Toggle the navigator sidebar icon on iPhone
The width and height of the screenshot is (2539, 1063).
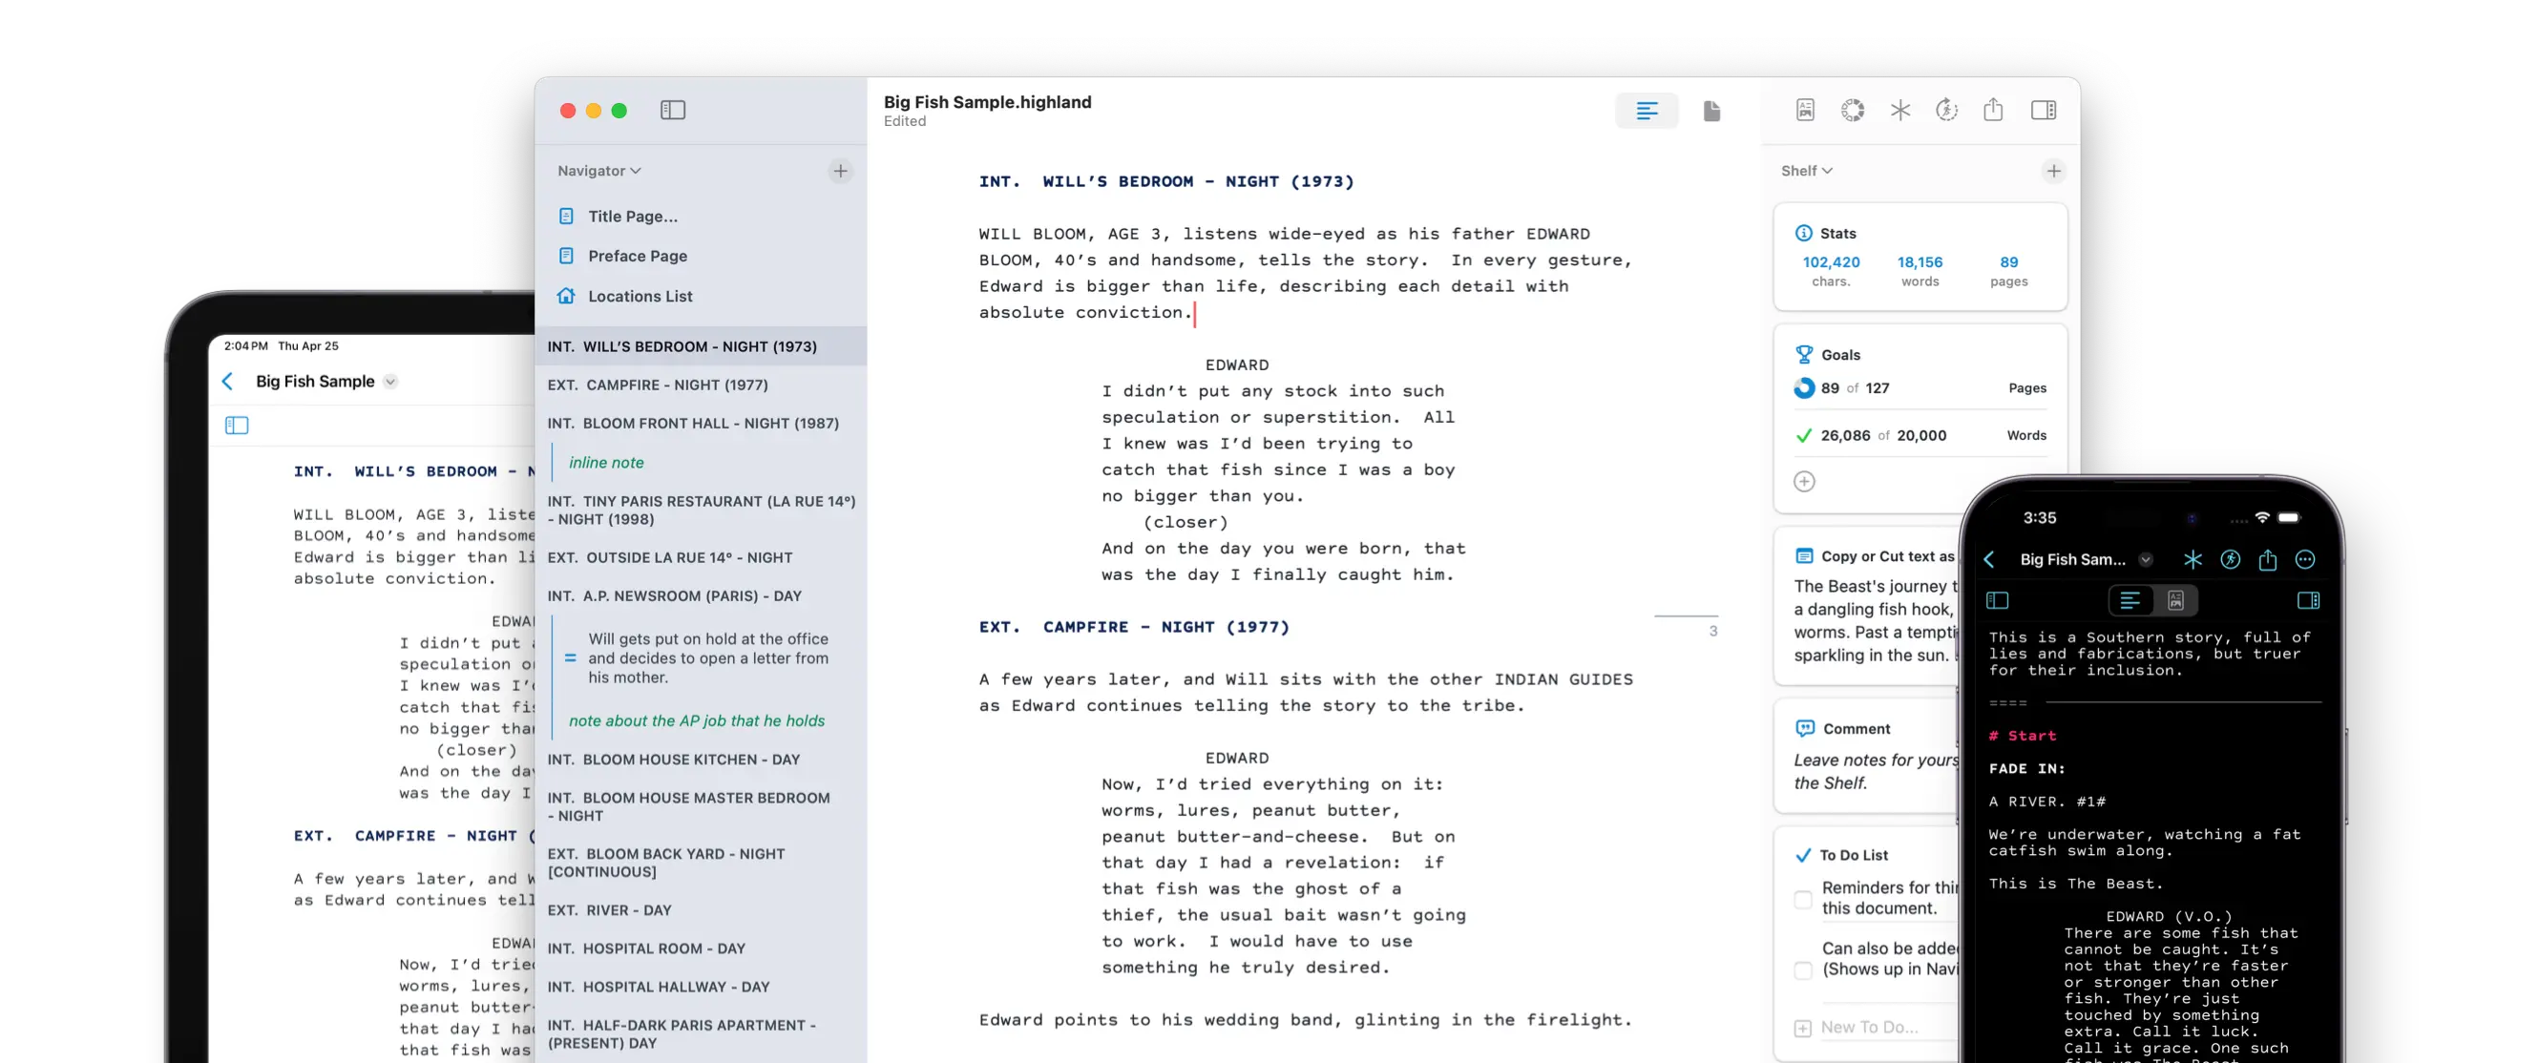click(x=1997, y=600)
